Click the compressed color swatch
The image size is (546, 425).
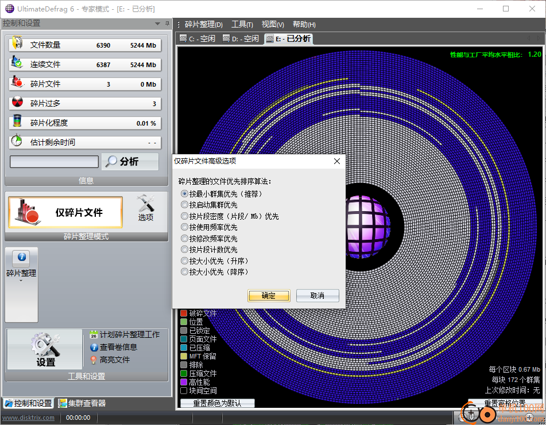click(184, 348)
